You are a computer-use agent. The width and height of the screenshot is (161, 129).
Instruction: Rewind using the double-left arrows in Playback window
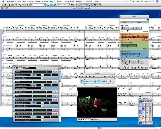[86, 76]
